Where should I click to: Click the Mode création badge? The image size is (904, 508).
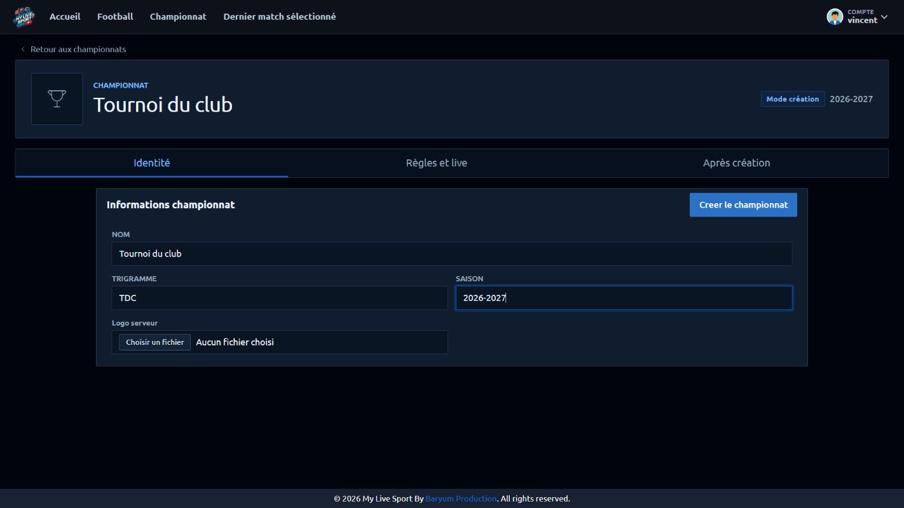tap(793, 99)
